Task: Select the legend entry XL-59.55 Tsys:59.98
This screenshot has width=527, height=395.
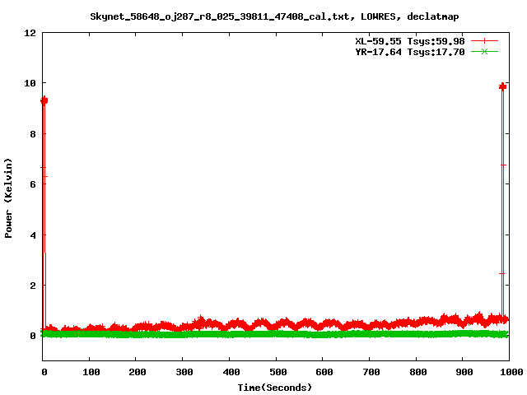Action: click(x=410, y=41)
